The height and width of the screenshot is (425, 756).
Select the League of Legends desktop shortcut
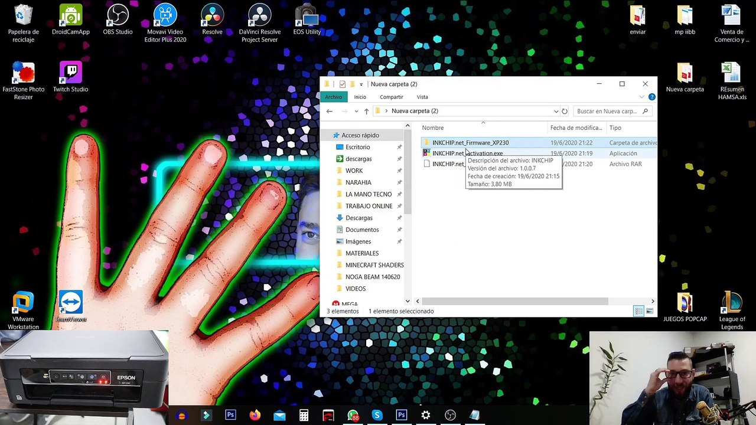(732, 311)
